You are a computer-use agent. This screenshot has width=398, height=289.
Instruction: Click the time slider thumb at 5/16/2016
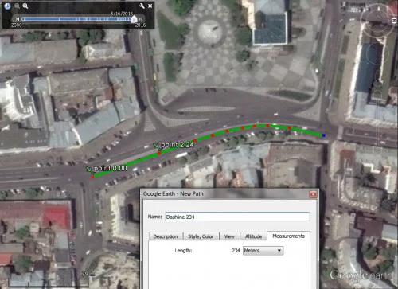pos(135,19)
